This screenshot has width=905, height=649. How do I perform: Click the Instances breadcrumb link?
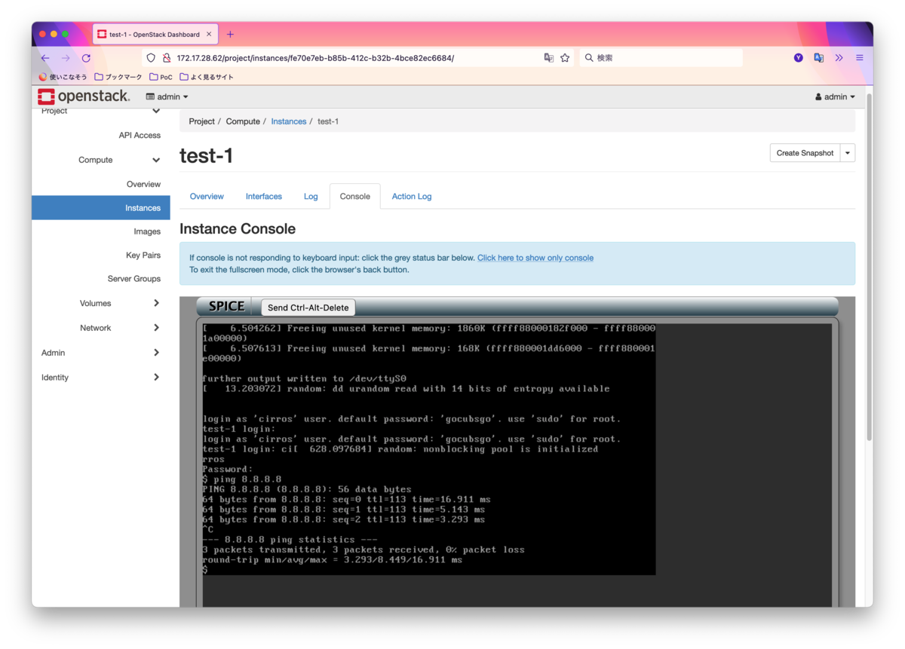289,121
